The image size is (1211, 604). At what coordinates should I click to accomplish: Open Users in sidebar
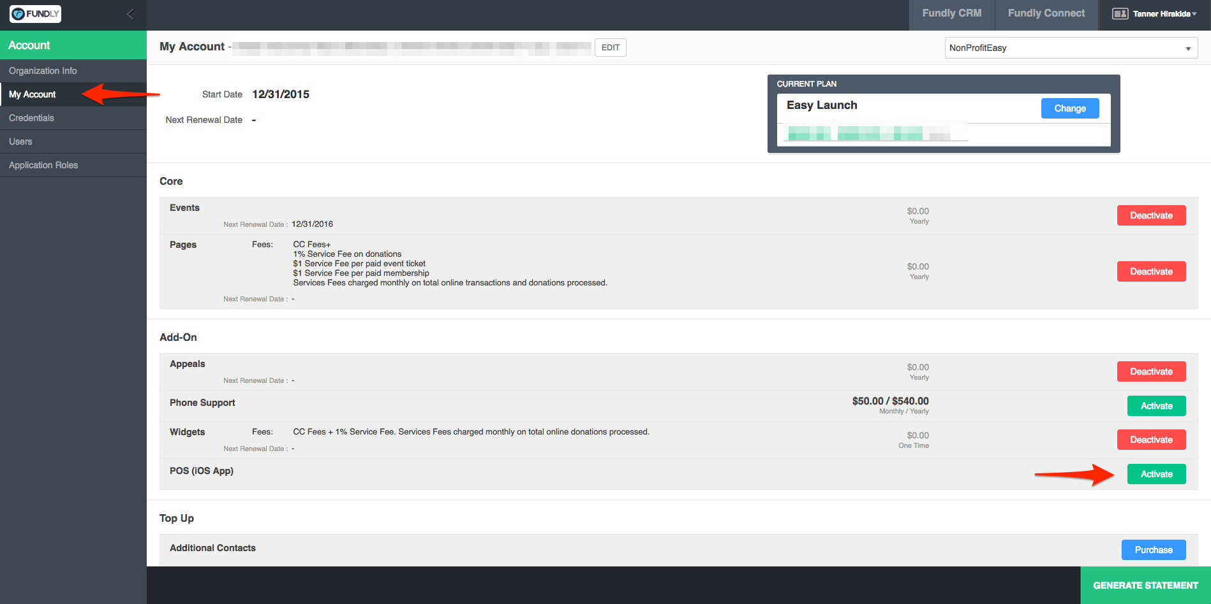click(73, 141)
